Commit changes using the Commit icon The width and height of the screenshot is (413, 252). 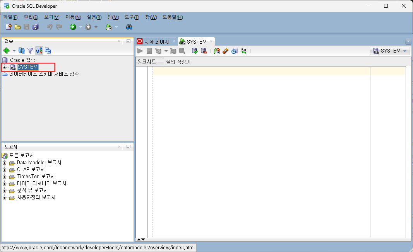tap(194, 51)
